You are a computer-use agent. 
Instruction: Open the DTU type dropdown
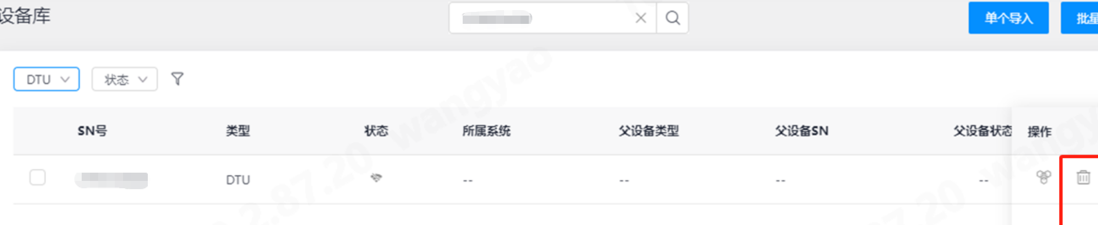pos(46,79)
